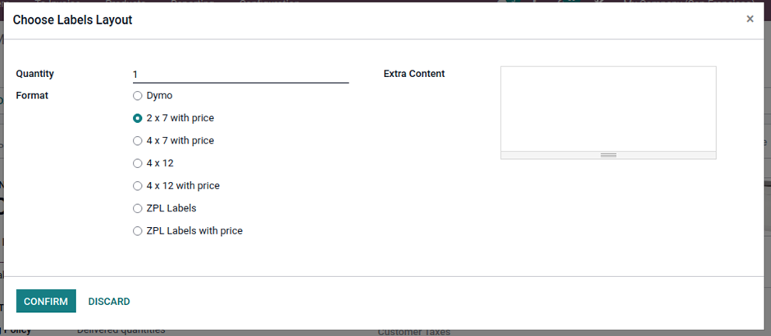Image resolution: width=771 pixels, height=336 pixels.
Task: Click the Customer Taxes label behind the dialog
Action: [x=413, y=332]
